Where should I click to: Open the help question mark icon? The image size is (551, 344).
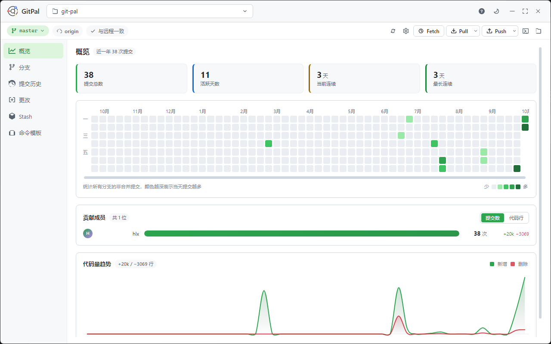pos(482,11)
